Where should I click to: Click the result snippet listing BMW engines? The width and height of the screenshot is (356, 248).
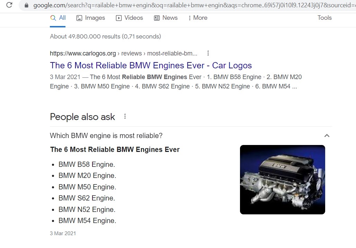[176, 82]
